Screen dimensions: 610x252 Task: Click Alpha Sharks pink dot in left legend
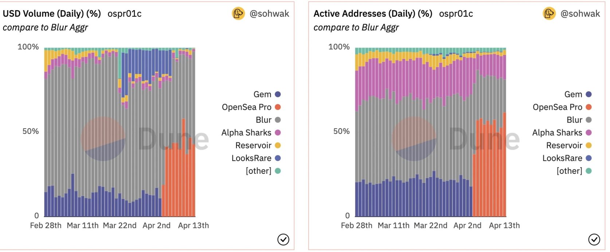(x=278, y=133)
